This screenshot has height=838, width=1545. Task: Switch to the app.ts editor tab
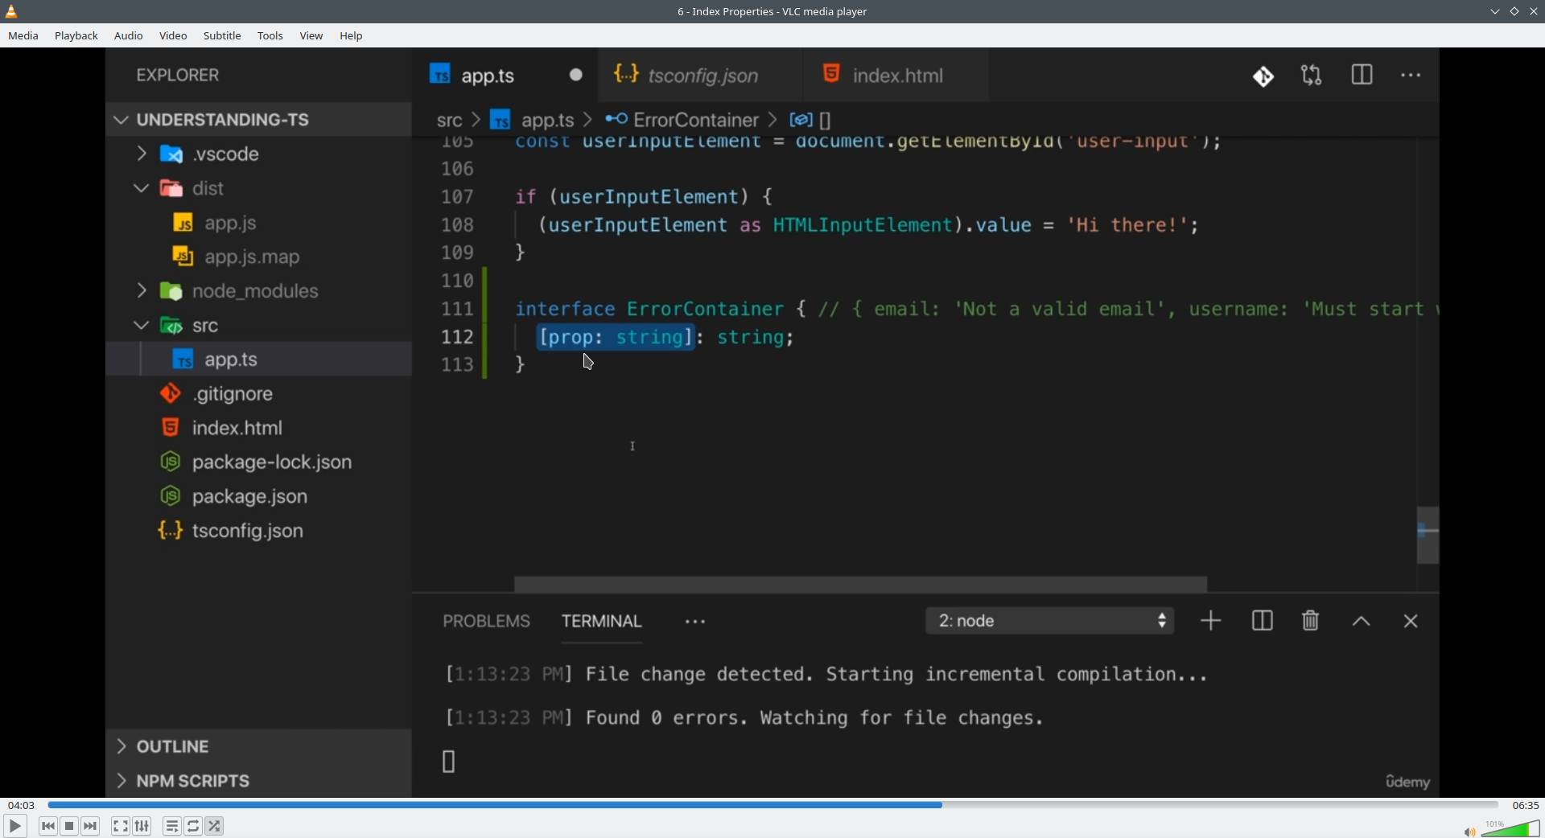505,75
